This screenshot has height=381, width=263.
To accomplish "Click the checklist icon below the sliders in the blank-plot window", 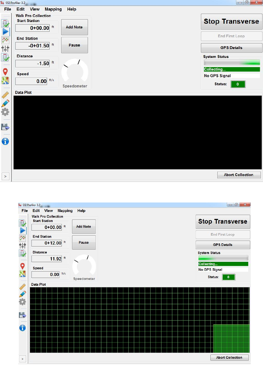I will [5, 57].
